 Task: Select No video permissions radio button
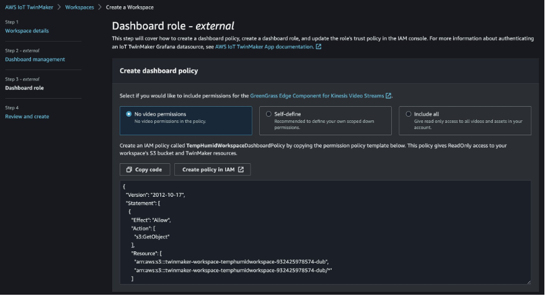tap(129, 114)
